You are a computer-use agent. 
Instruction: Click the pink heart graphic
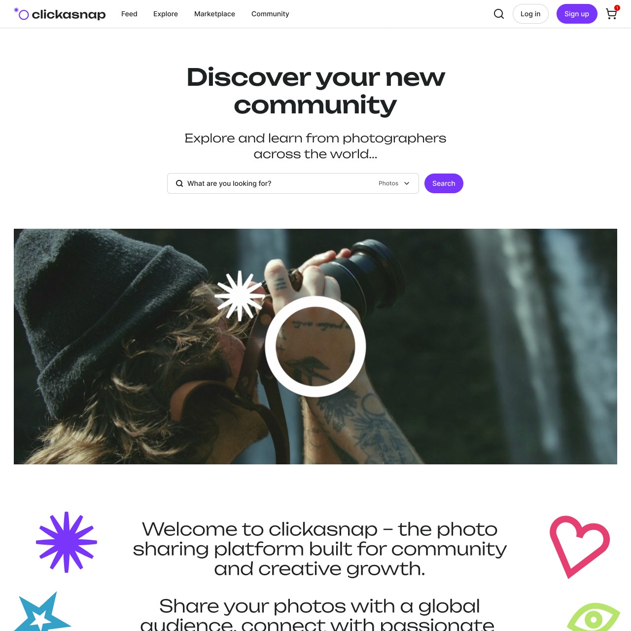coord(580,547)
